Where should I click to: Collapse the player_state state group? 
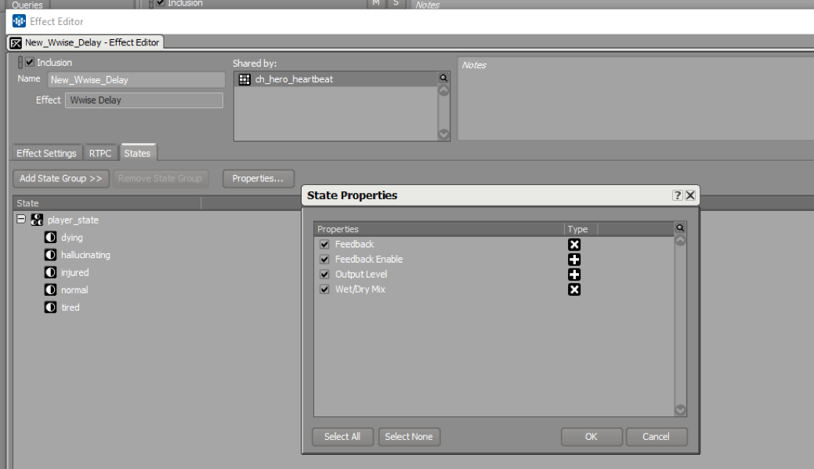coord(21,219)
